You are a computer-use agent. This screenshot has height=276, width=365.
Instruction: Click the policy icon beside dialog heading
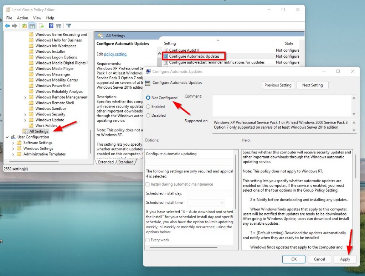148,83
